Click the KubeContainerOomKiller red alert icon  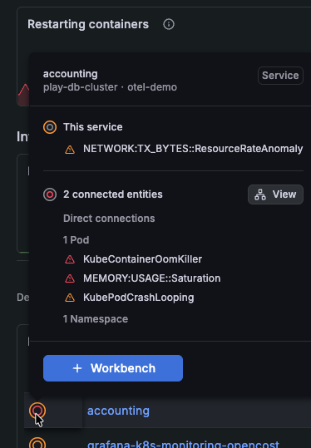point(70,259)
